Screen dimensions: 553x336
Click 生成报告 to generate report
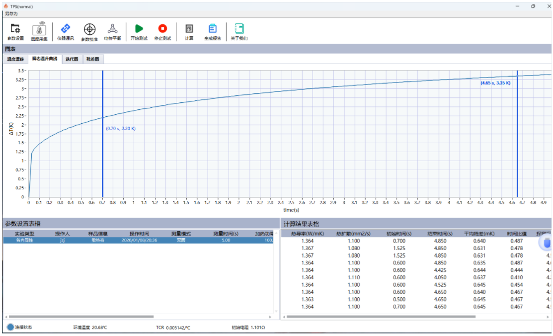click(213, 32)
